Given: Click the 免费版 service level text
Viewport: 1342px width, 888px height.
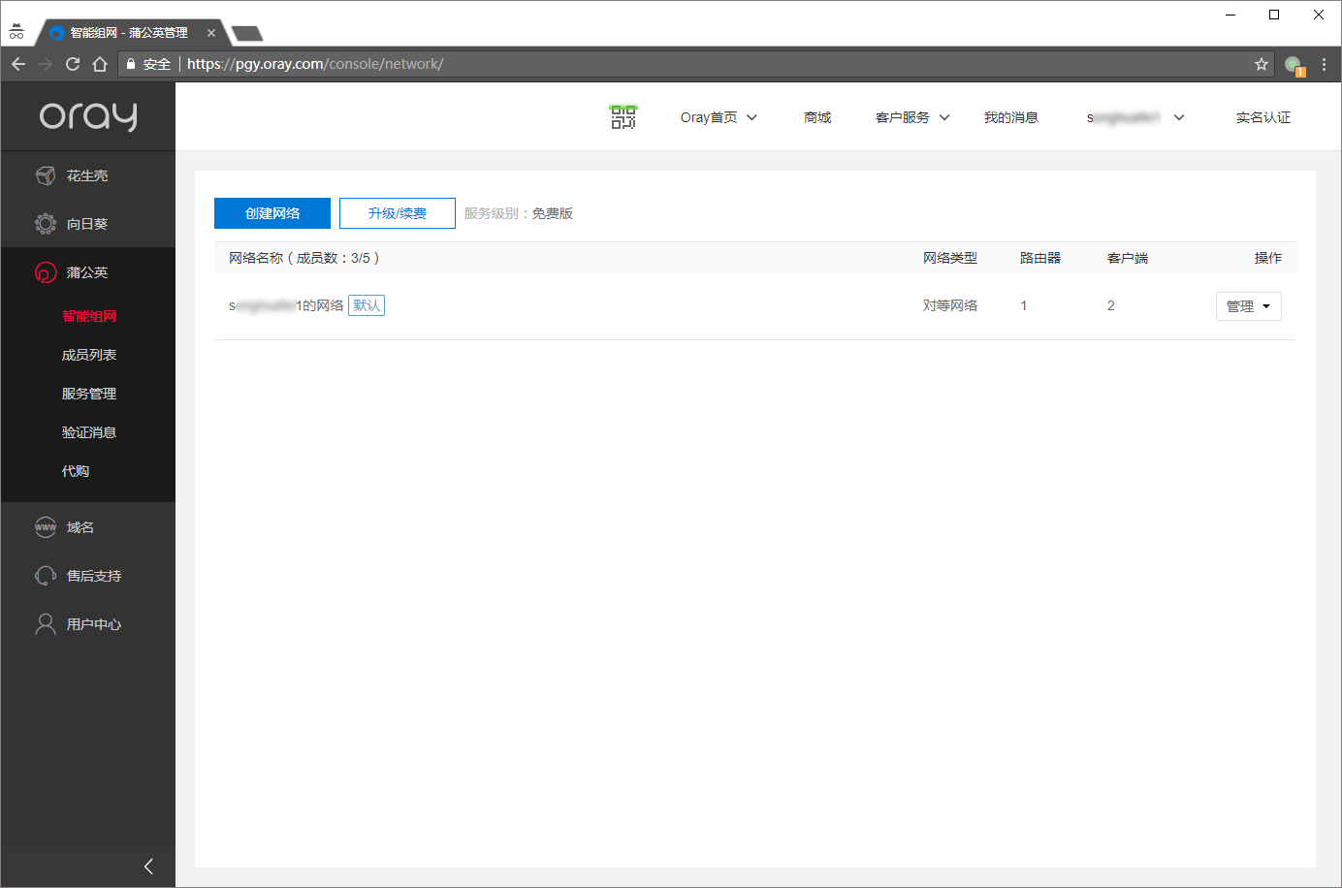Looking at the screenshot, I should [552, 213].
